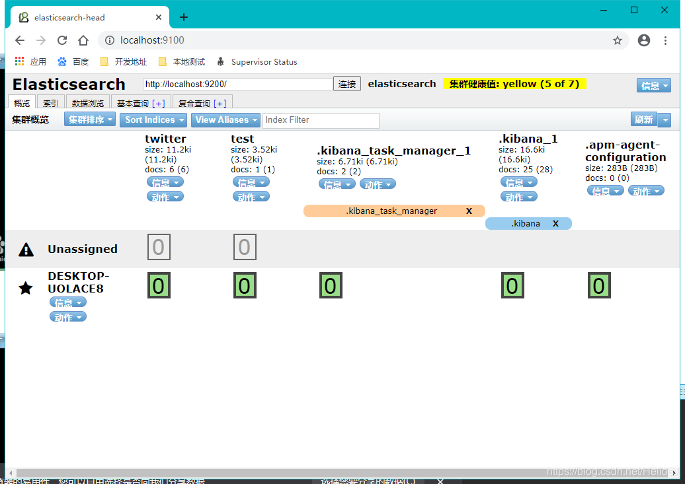Select .kibana_task_manager_1 shard 0 on node
This screenshot has width=685, height=484.
tap(331, 285)
